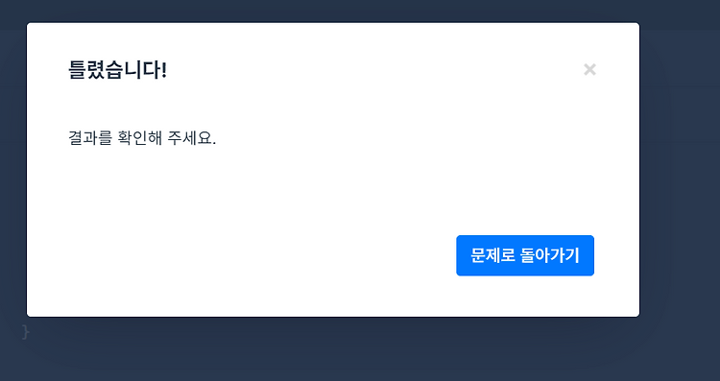Click the 결과를 확인해 주세요. message text

tap(142, 137)
